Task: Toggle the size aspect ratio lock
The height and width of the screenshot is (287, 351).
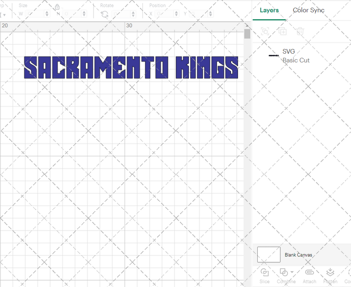Action: coord(57,7)
